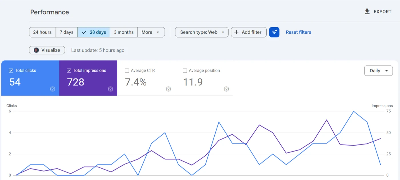Click the Visualize button
The width and height of the screenshot is (400, 180).
47,50
